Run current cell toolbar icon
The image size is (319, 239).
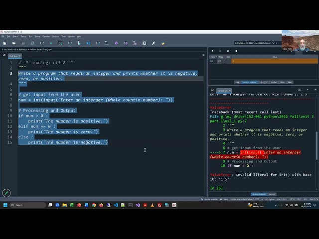click(60, 43)
